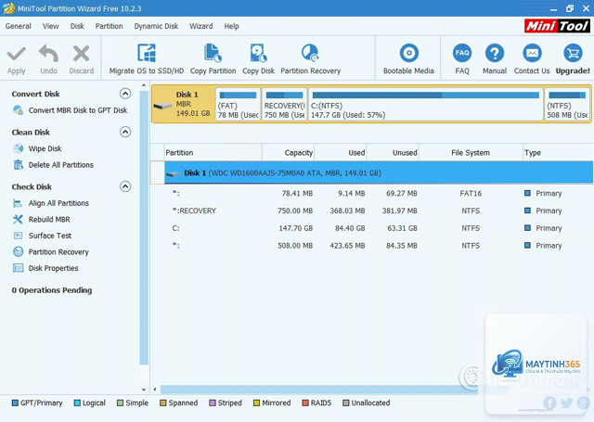Click the sidebar scroll up arrow
594x422 pixels.
click(x=144, y=85)
